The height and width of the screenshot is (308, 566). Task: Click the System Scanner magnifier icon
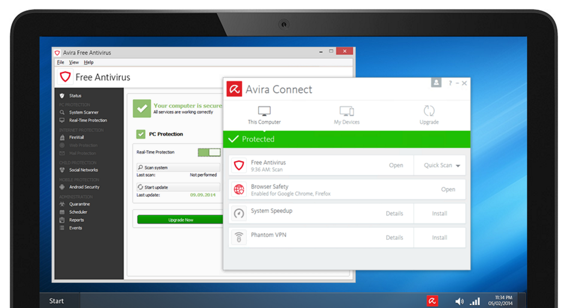62,112
